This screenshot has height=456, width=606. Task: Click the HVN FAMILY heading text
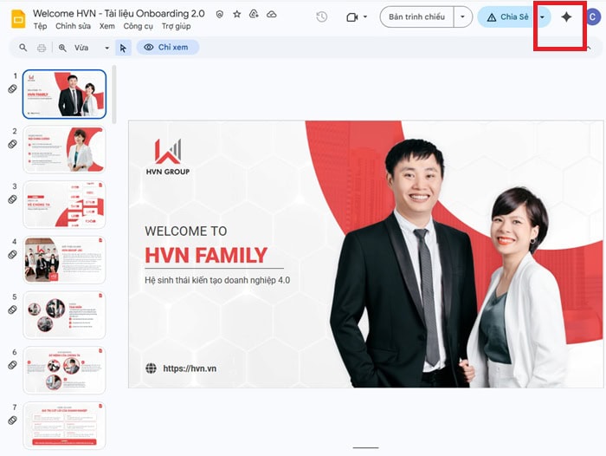pyautogui.click(x=206, y=256)
